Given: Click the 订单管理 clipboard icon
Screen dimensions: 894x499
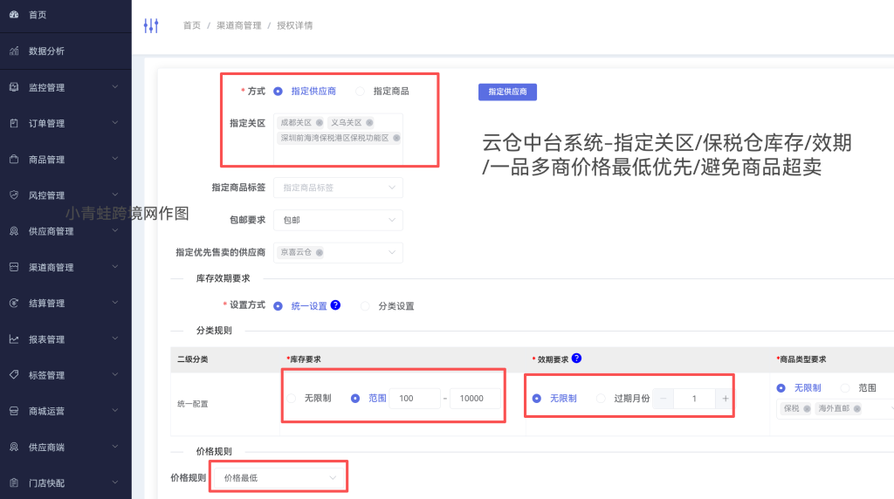Looking at the screenshot, I should [14, 123].
